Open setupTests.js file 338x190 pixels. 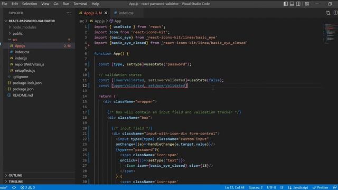[x=25, y=70]
